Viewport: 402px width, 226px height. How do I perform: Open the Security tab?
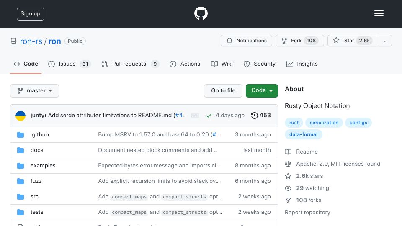coord(260,64)
